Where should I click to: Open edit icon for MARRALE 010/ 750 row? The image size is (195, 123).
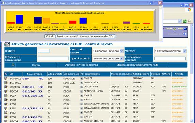(6, 78)
